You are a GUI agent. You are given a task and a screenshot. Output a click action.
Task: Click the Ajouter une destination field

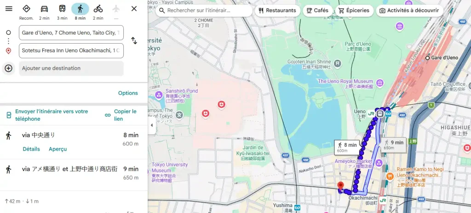pos(71,68)
